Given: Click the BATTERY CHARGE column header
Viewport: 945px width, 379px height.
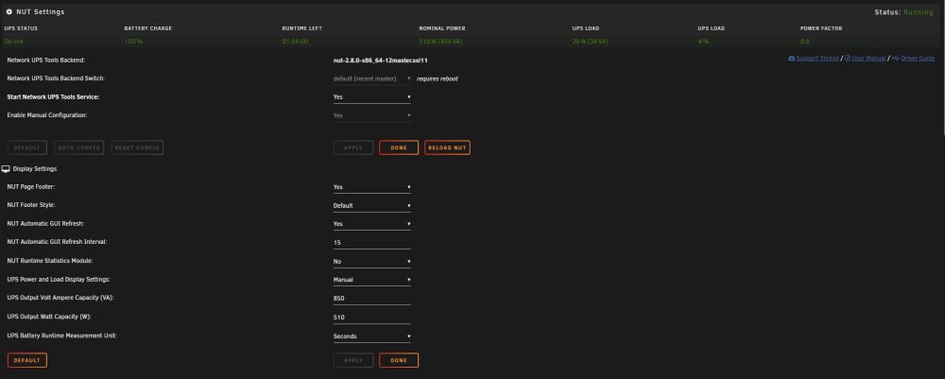Looking at the screenshot, I should [147, 28].
